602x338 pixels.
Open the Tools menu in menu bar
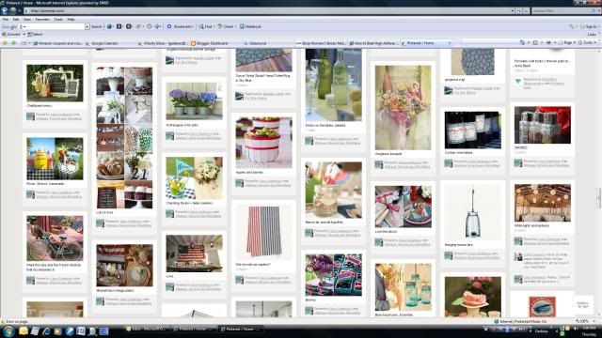coord(58,19)
